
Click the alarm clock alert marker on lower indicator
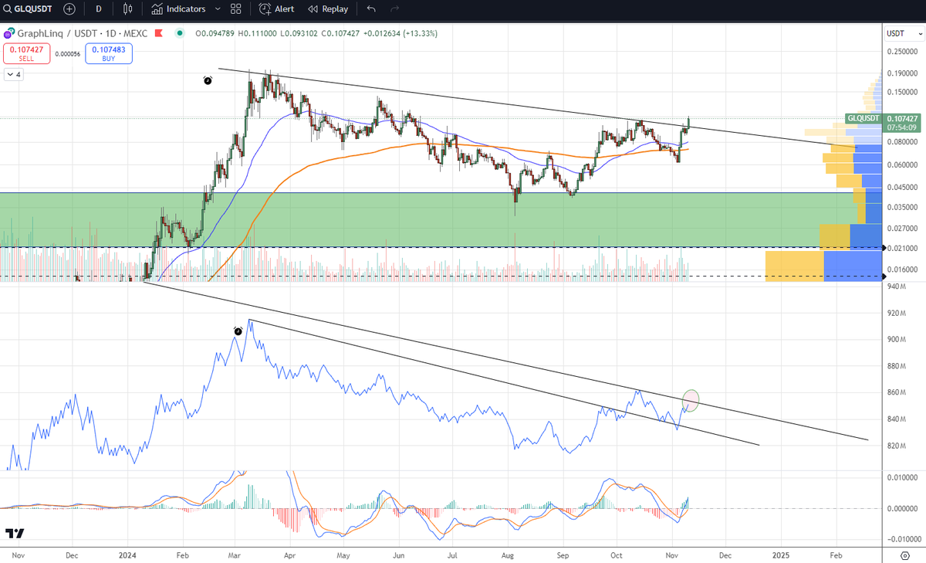coord(238,331)
